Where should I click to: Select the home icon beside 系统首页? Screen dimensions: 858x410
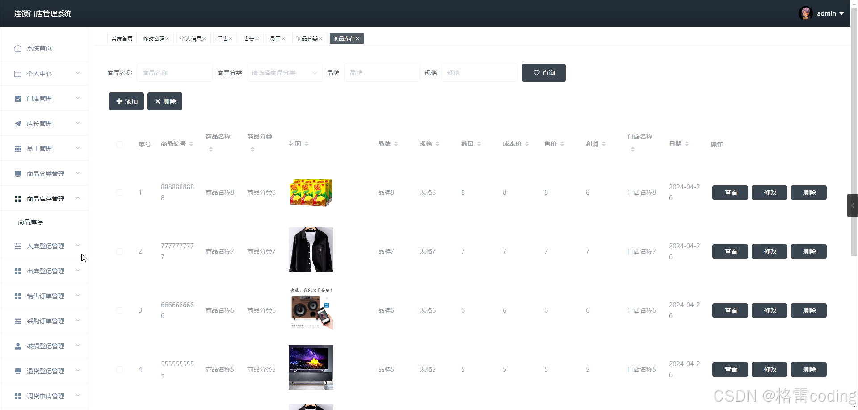point(18,48)
